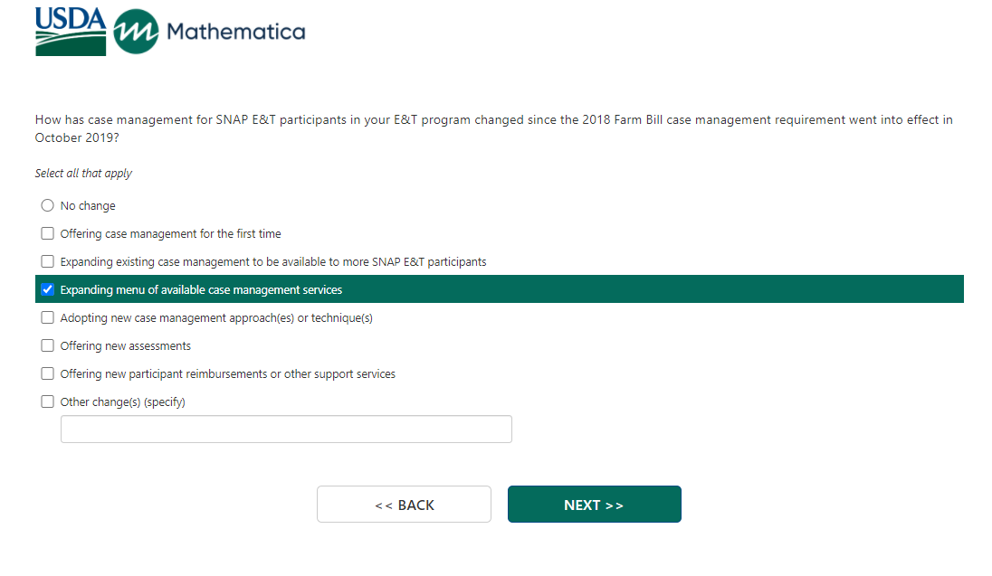
Task: Click the Mathematica wordmark text
Action: tap(235, 33)
